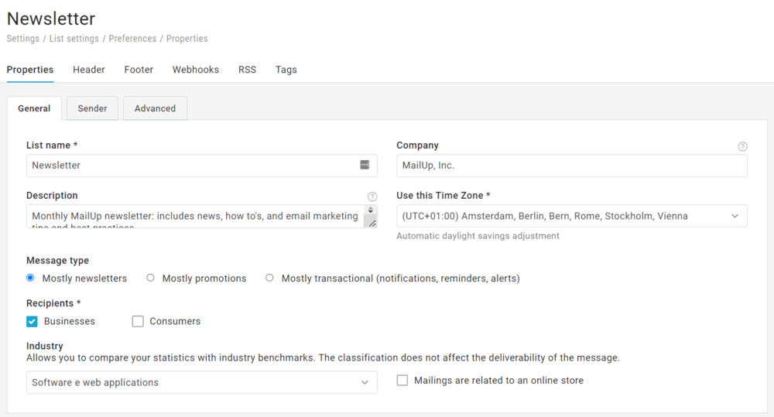Enable Mailings are related to online store

pos(402,381)
